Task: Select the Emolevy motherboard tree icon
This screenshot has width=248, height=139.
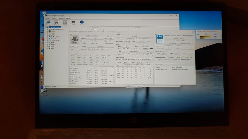Action: (50, 31)
